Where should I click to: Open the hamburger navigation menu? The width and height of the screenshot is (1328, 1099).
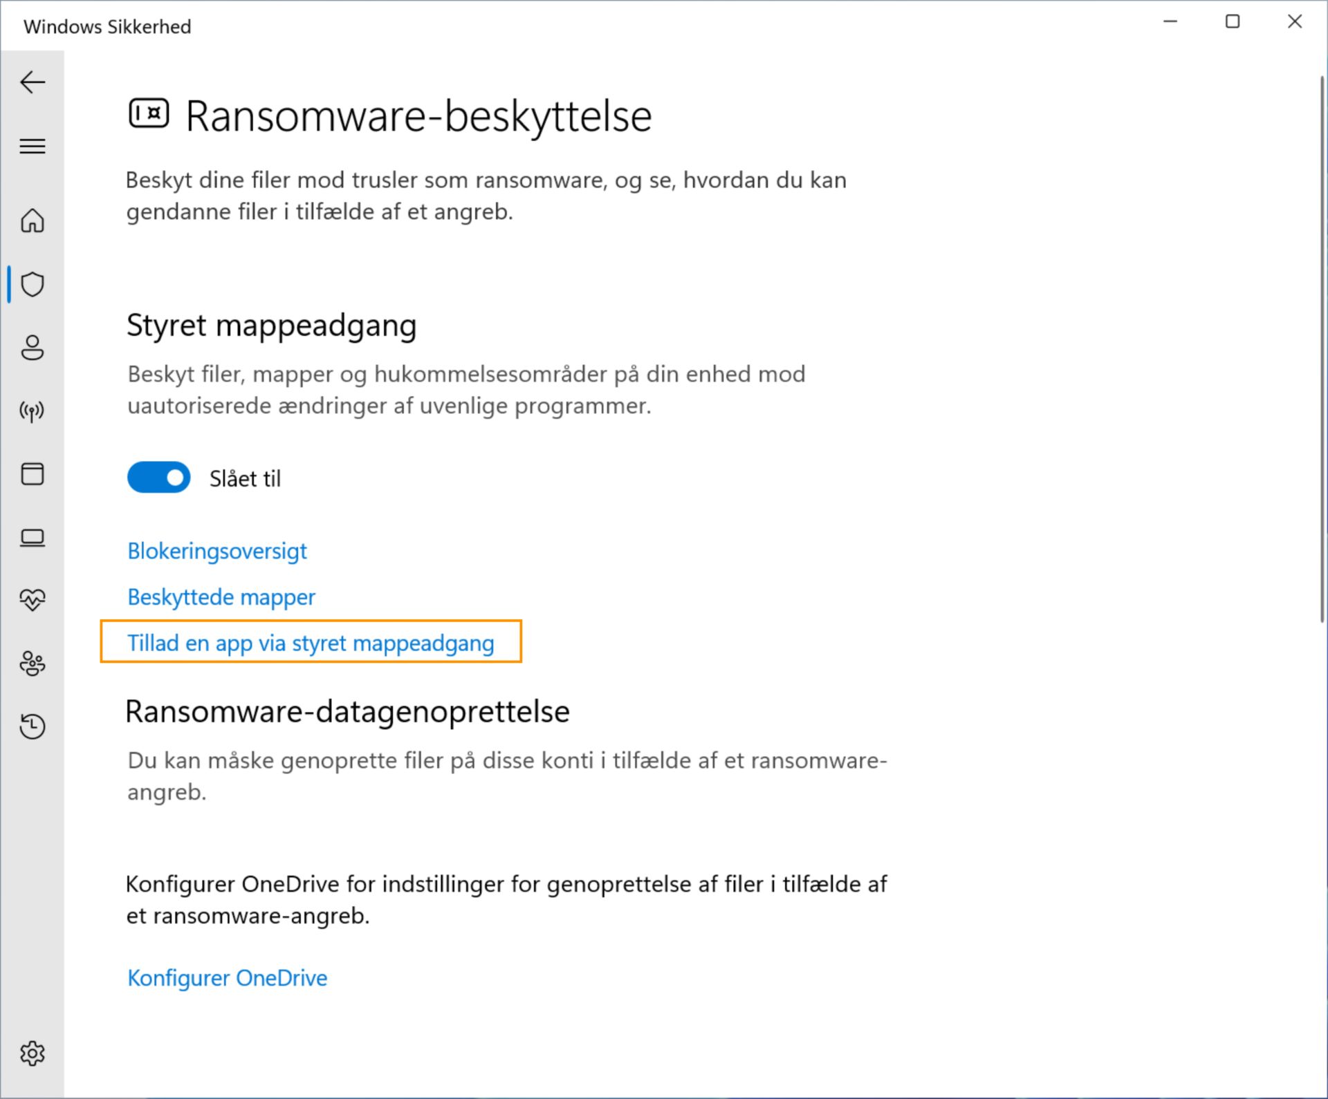[x=33, y=147]
